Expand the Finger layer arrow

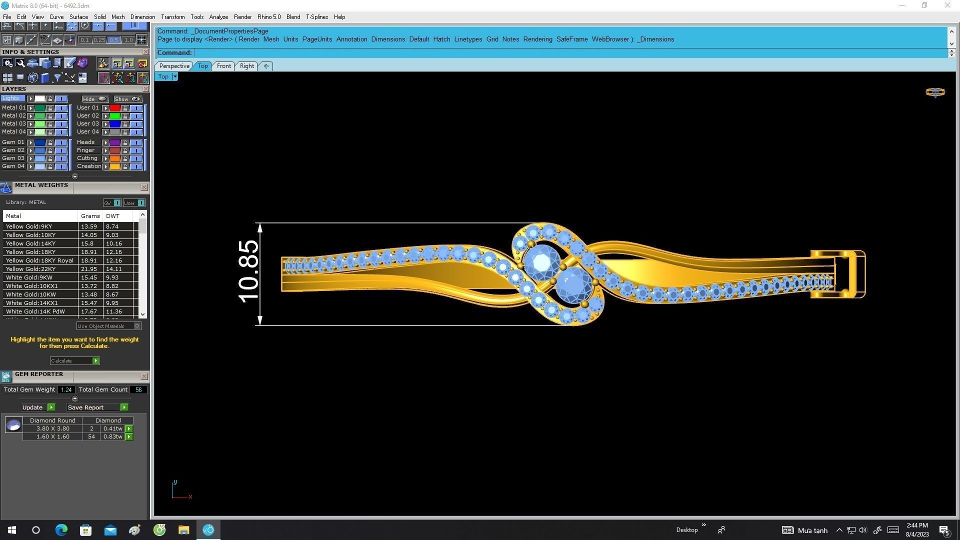pos(105,150)
